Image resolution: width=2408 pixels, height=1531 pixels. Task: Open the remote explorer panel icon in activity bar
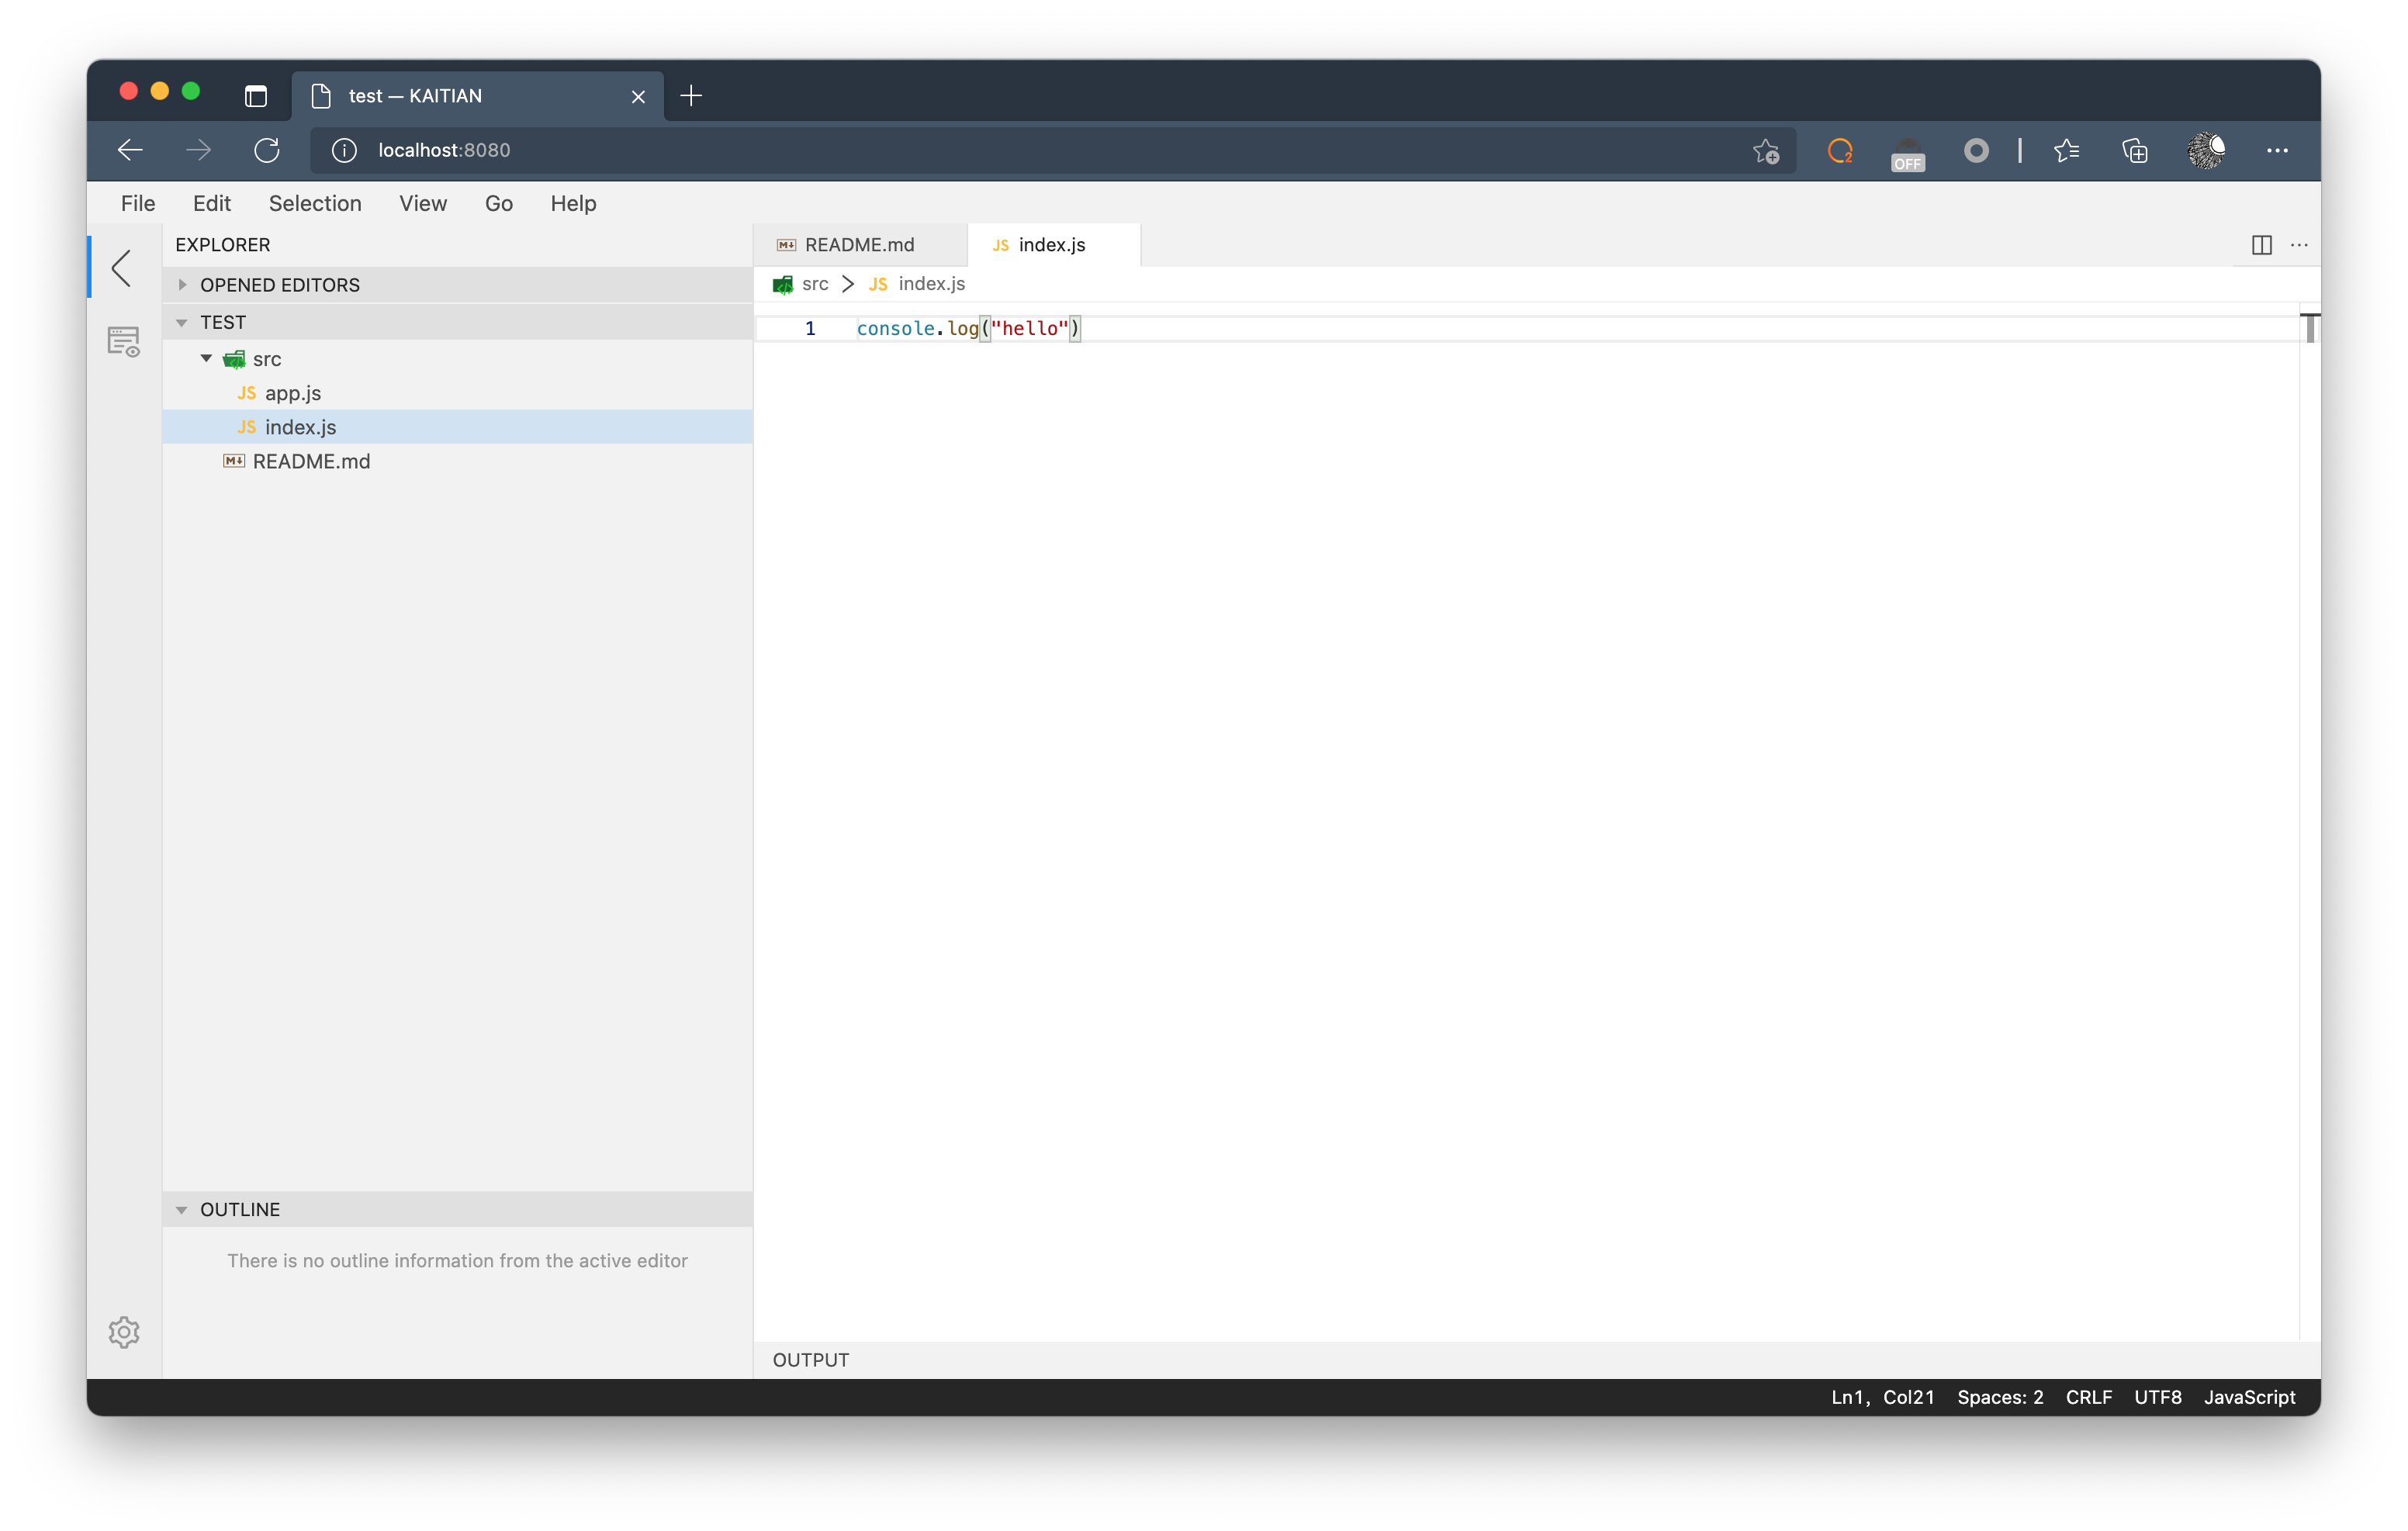pyautogui.click(x=124, y=342)
